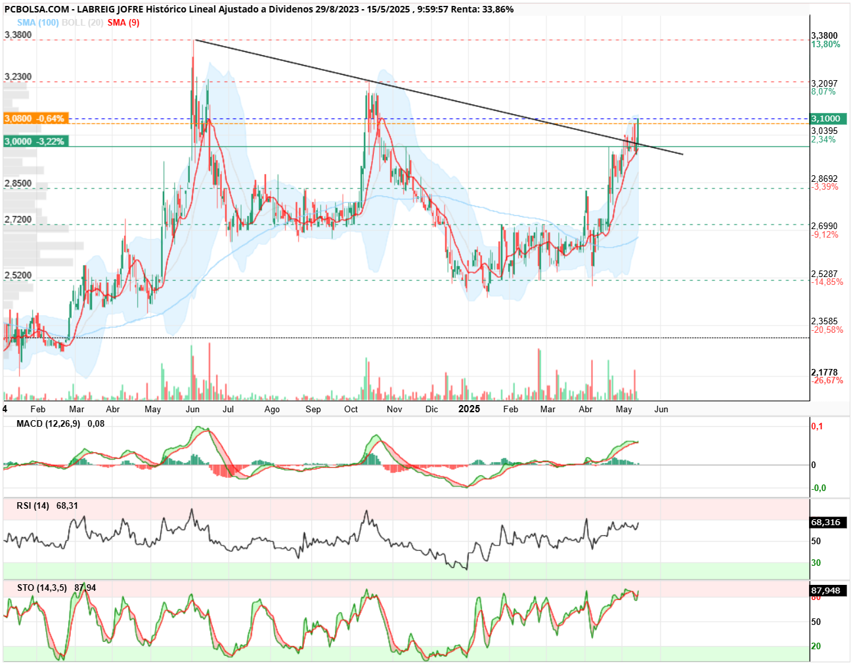This screenshot has width=853, height=665.
Task: Click the 3,0395 price axis value
Action: pyautogui.click(x=824, y=131)
